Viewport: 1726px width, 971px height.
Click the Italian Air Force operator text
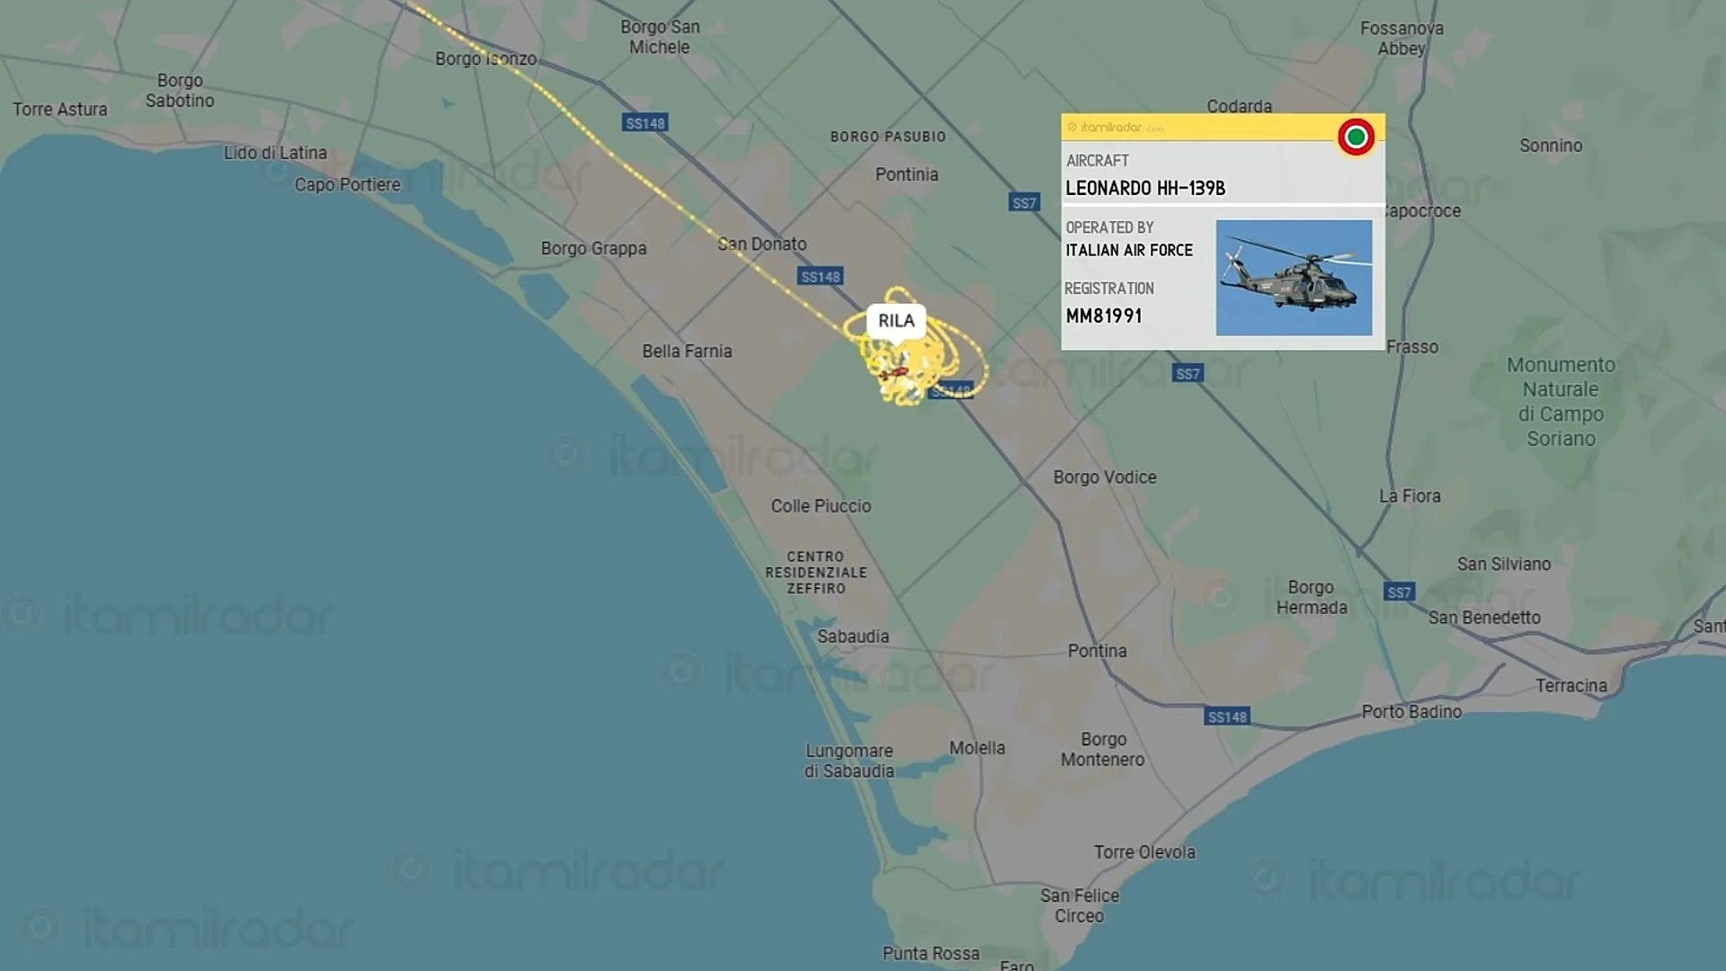tap(1129, 250)
